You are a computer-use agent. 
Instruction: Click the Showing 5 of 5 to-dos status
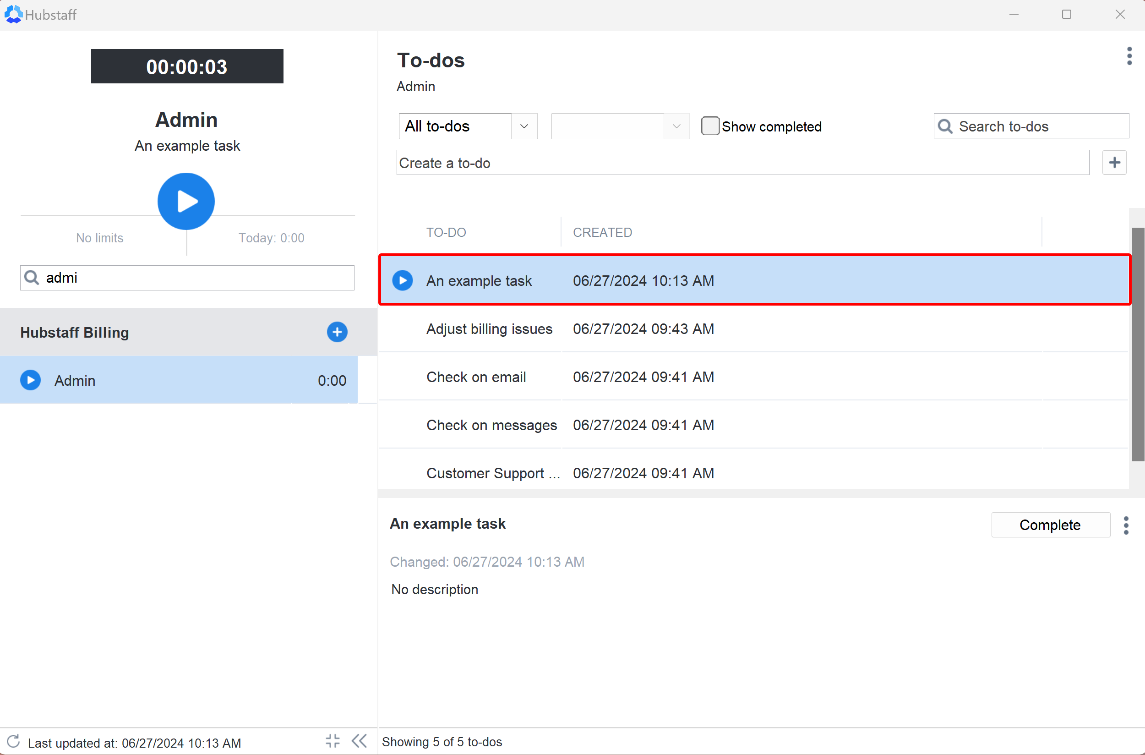click(x=442, y=742)
